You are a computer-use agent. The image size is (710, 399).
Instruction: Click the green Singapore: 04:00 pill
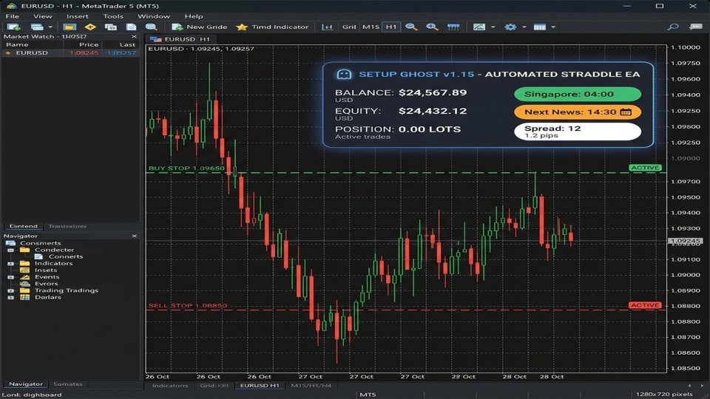[578, 94]
